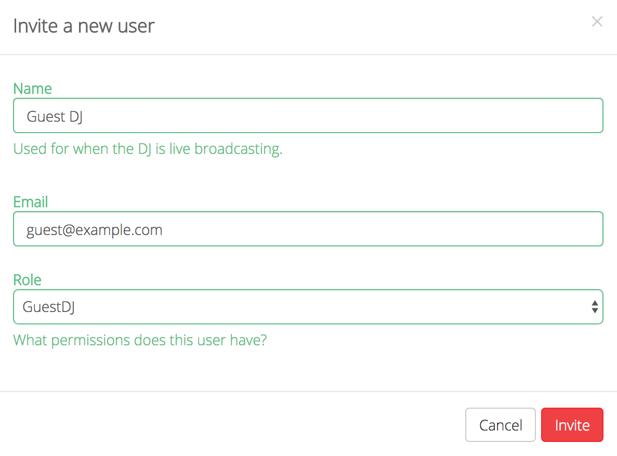
Task: Focus the Name input field
Action: pos(308,115)
